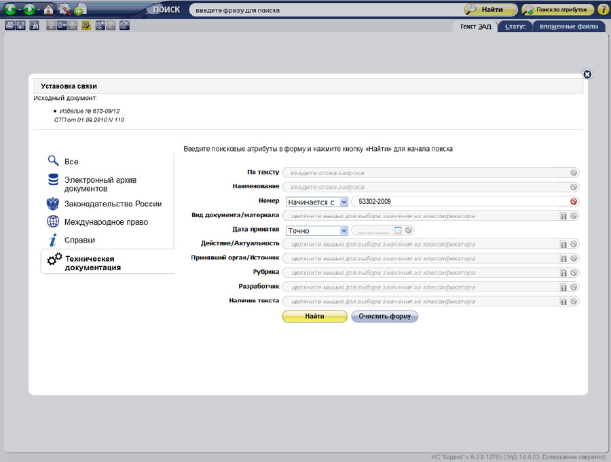The image size is (611, 462).
Task: Go to the Home page icon
Action: [x=49, y=10]
